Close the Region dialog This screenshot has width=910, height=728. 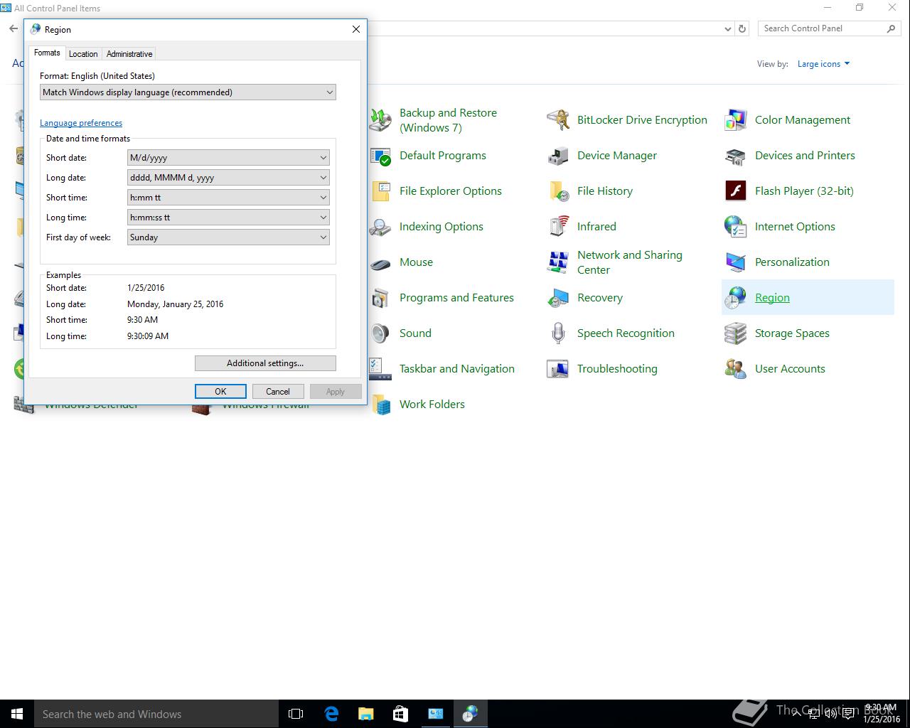(x=356, y=29)
